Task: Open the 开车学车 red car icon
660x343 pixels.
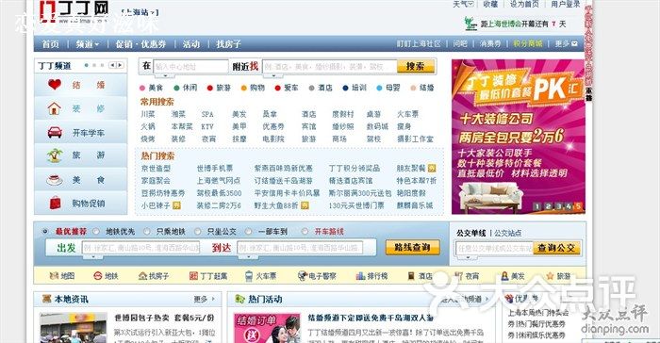Action: pos(55,133)
